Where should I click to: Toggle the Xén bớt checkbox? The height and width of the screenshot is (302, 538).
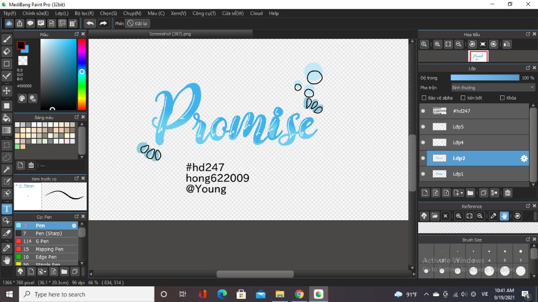[463, 98]
